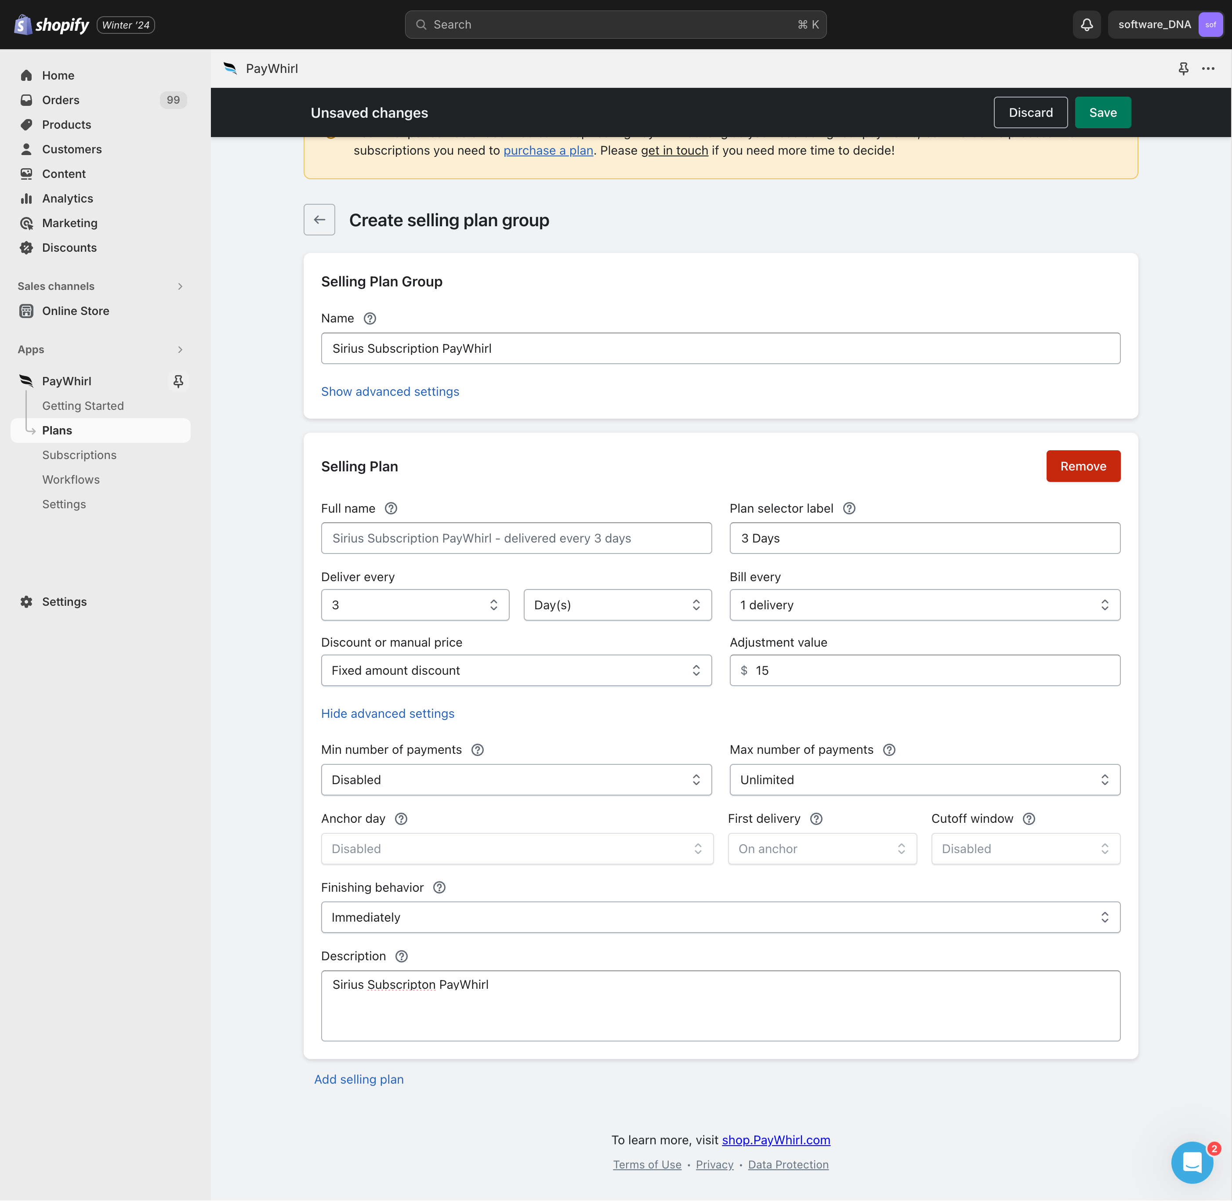Save the unsaved changes
The image size is (1232, 1201).
(1103, 112)
